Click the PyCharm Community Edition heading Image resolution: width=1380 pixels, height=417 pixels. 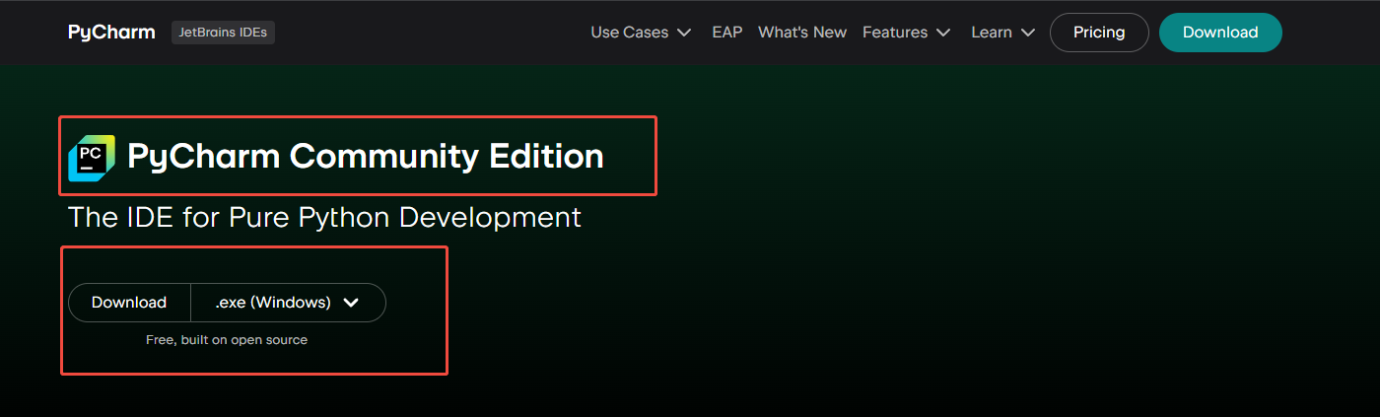(366, 156)
